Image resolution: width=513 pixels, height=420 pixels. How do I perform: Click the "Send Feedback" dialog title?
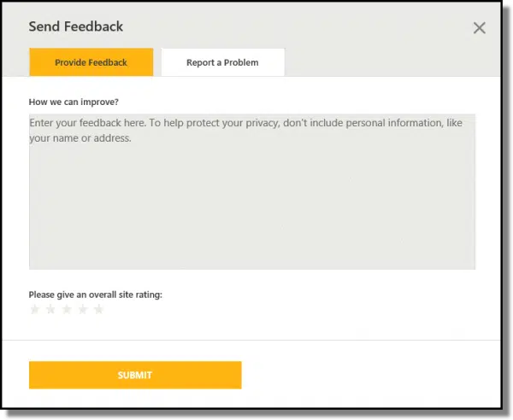(x=76, y=26)
